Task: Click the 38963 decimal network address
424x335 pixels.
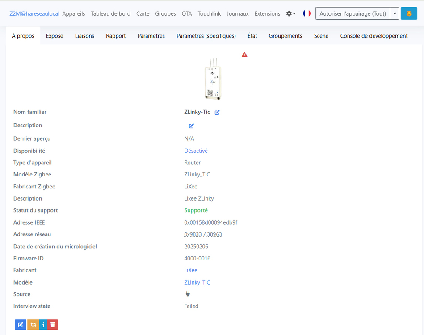Action: [x=214, y=234]
